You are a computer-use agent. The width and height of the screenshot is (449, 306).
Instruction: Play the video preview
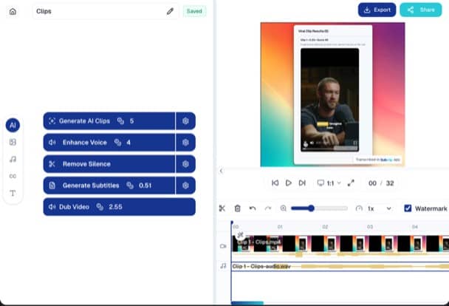289,183
